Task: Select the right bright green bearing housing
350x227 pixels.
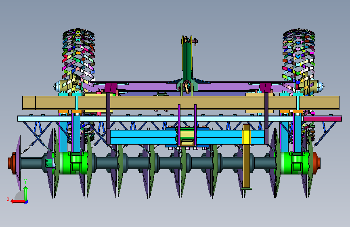Action: [x=294, y=163]
